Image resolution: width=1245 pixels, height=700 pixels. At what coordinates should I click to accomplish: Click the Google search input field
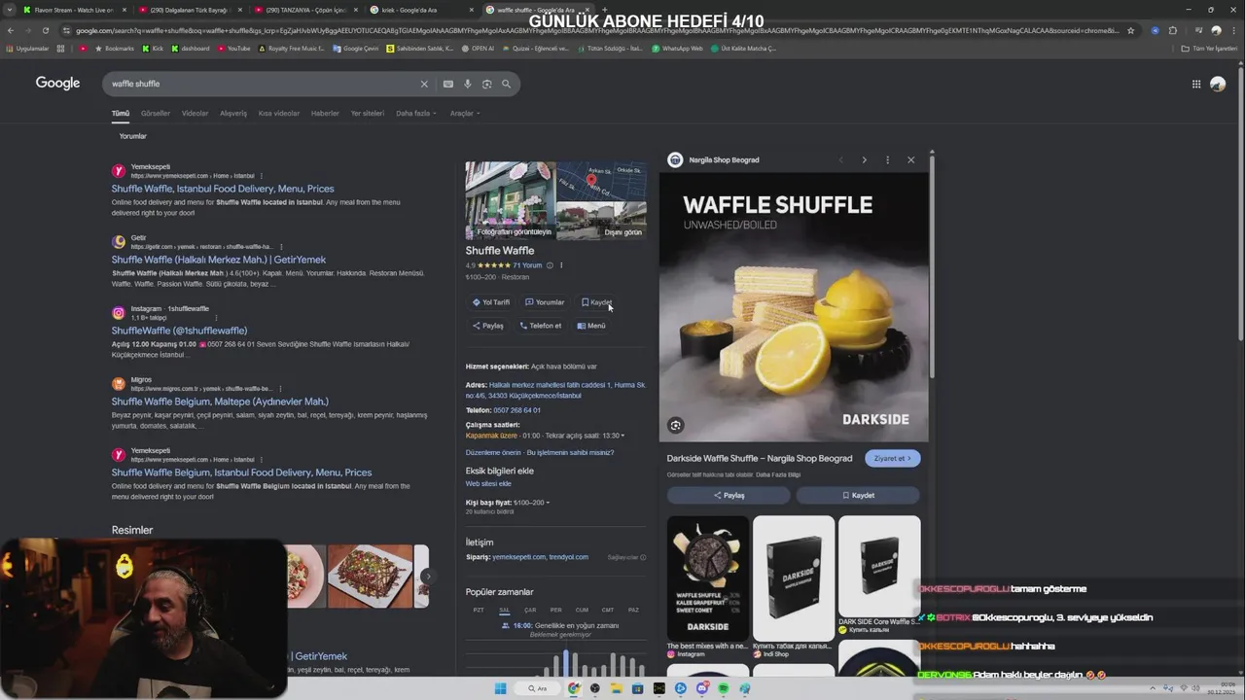pyautogui.click(x=263, y=84)
